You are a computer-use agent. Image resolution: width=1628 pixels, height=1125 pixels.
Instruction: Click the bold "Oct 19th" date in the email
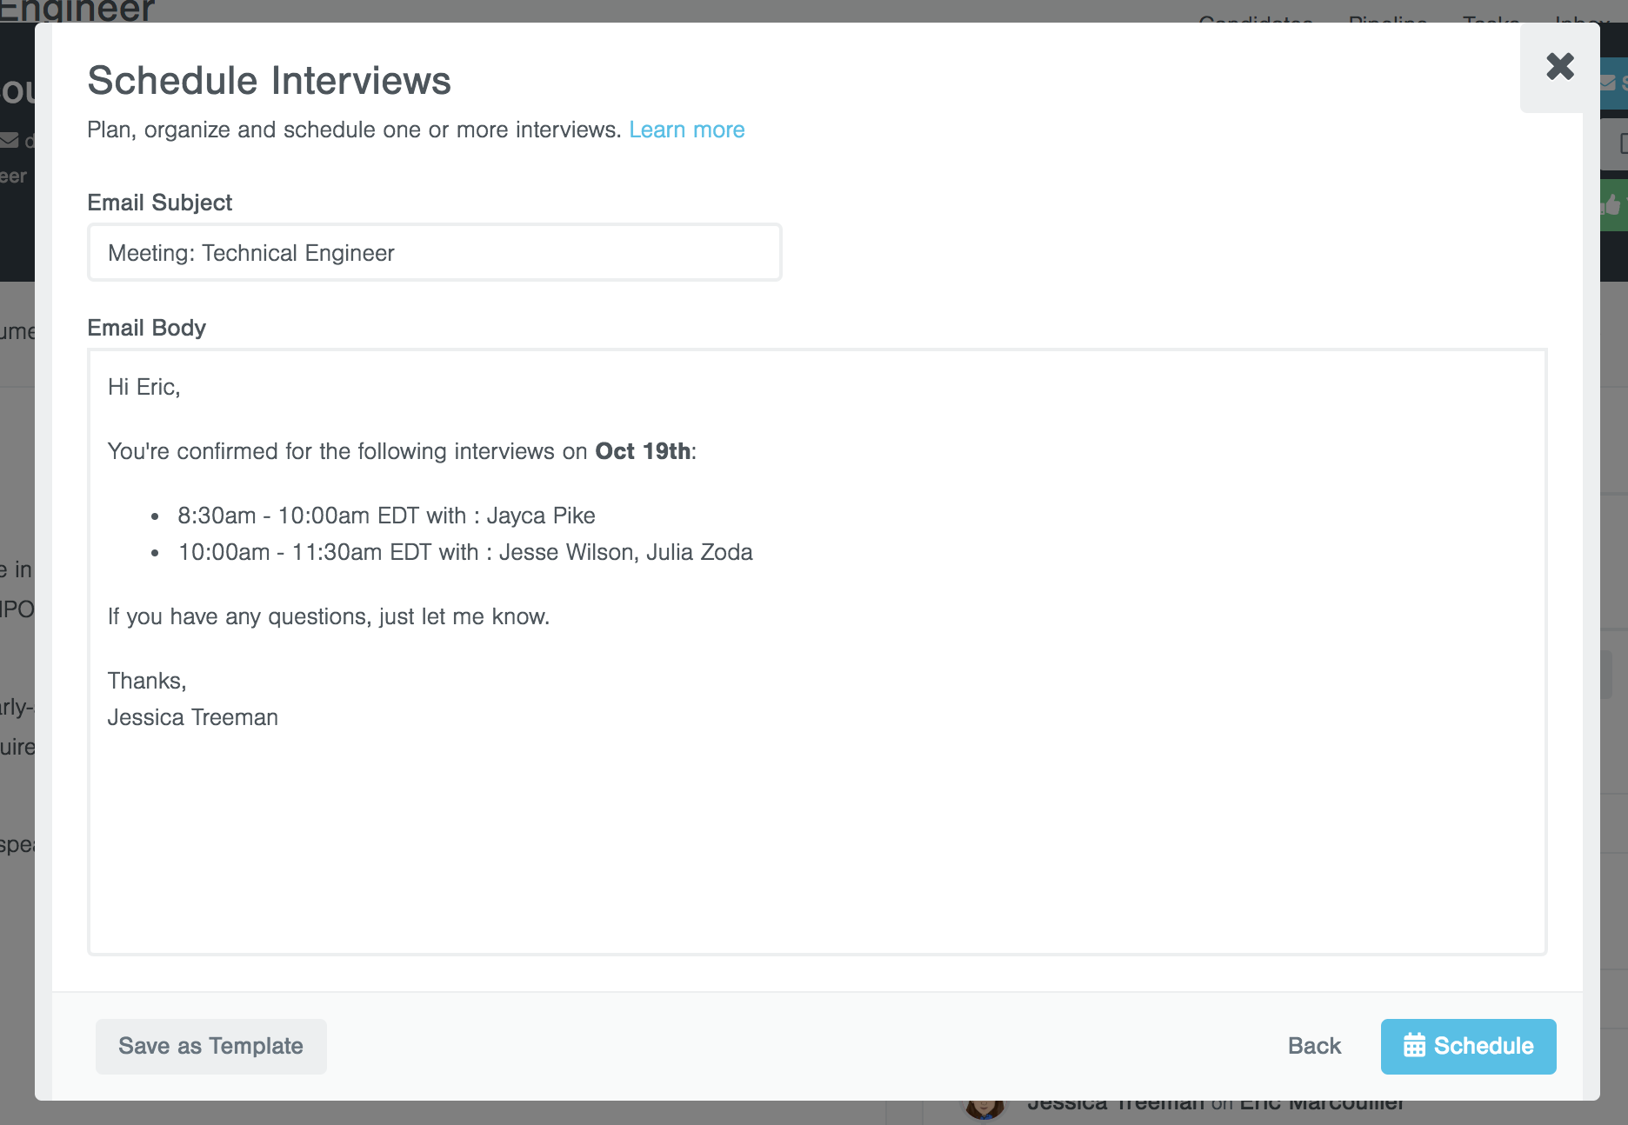coord(642,451)
